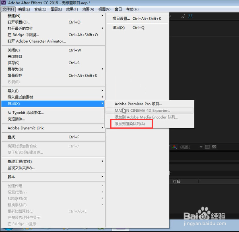
Task: Choose 打开项目(O)... menu entry
Action: (53, 22)
